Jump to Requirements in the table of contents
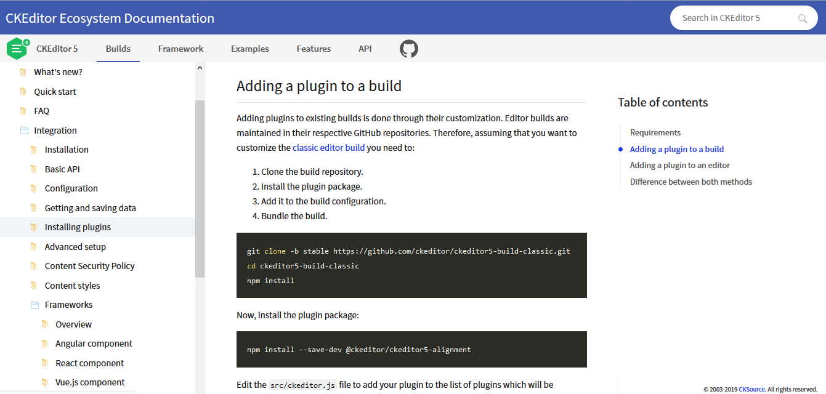 tap(655, 132)
